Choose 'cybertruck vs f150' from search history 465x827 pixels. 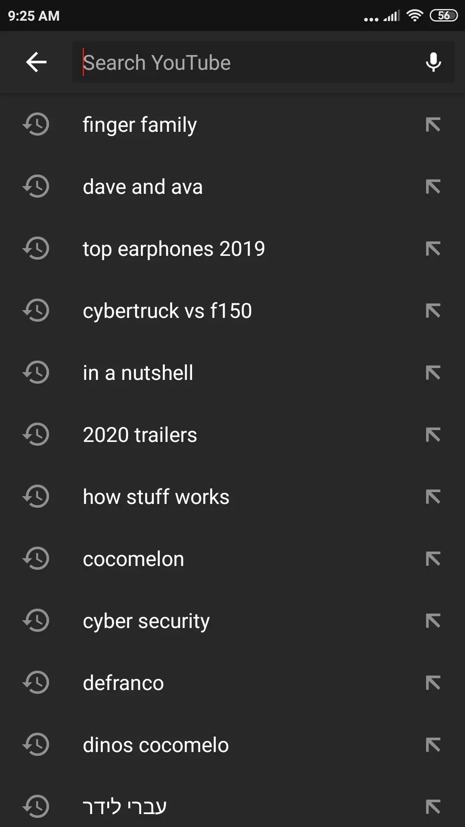[x=167, y=311]
